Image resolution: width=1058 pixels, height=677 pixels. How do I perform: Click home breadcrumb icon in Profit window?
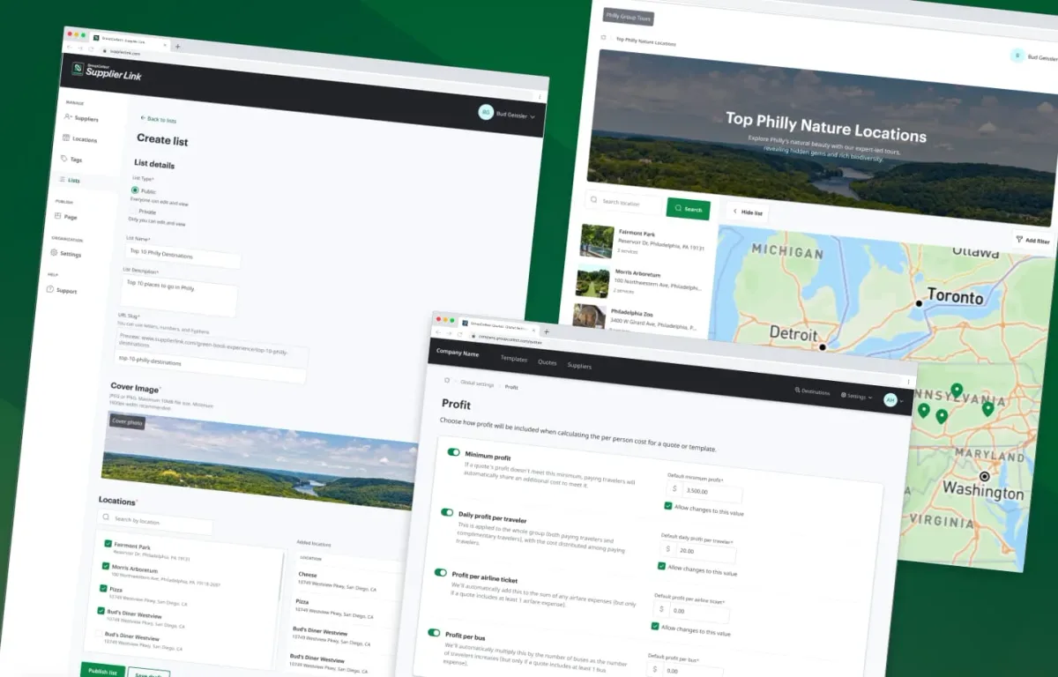446,380
